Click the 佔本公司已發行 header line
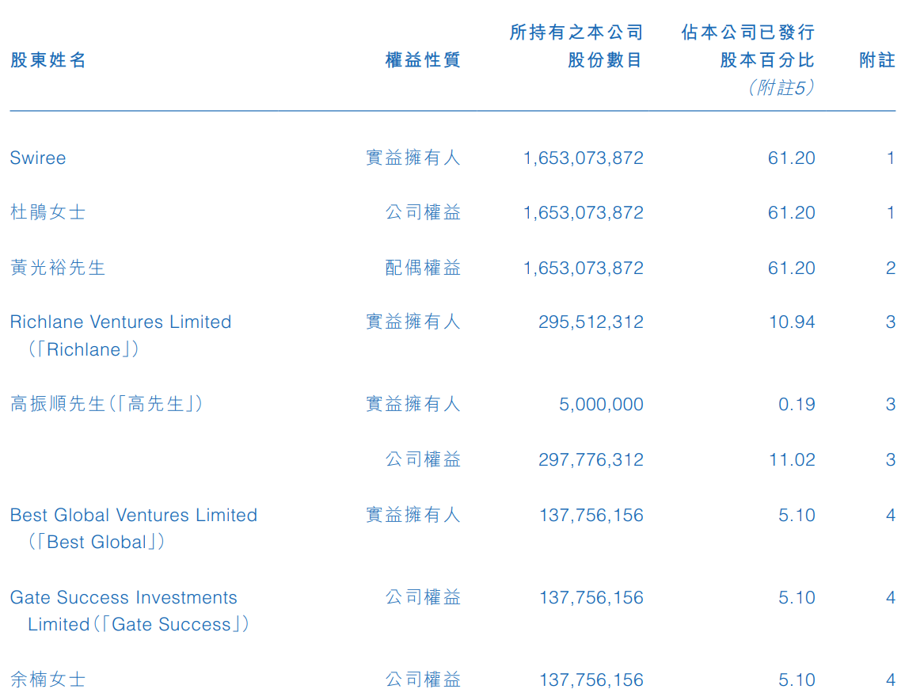This screenshot has width=924, height=693. (748, 32)
